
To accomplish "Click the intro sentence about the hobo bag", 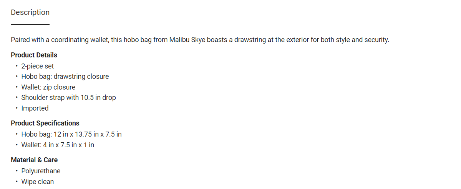I will (x=200, y=40).
